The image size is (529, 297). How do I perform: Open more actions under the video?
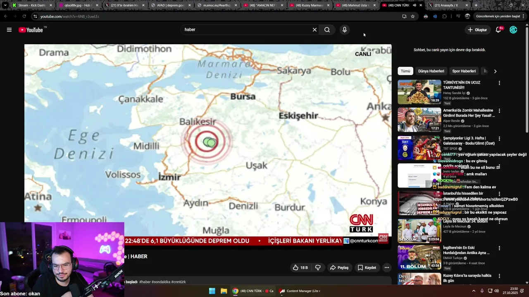(x=387, y=268)
